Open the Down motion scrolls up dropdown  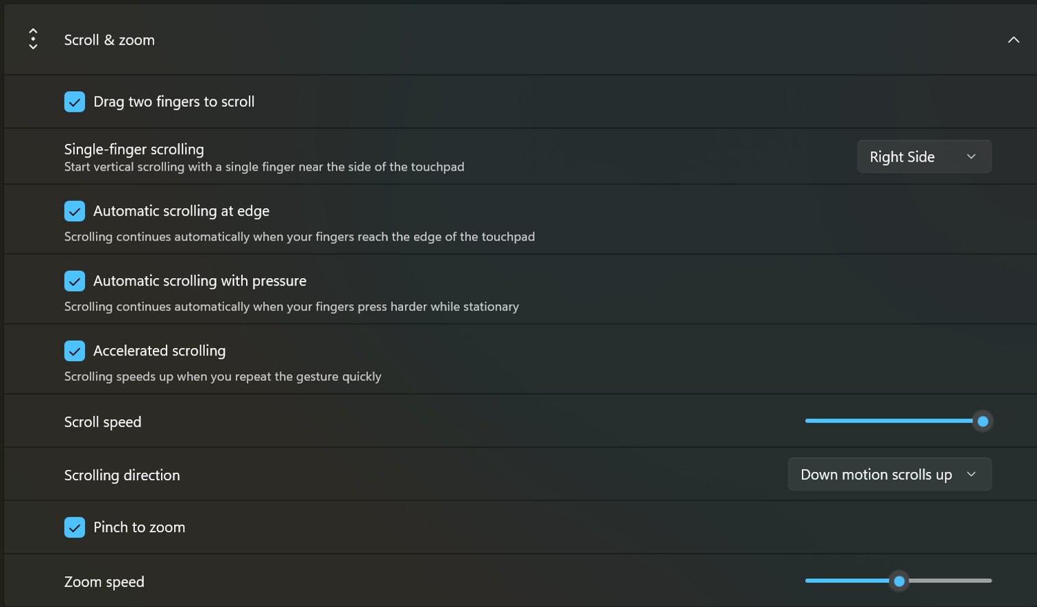pyautogui.click(x=890, y=474)
